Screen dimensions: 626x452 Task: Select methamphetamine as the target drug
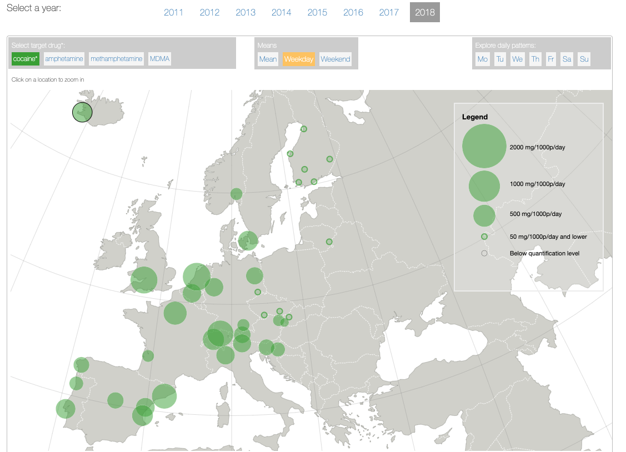[116, 58]
